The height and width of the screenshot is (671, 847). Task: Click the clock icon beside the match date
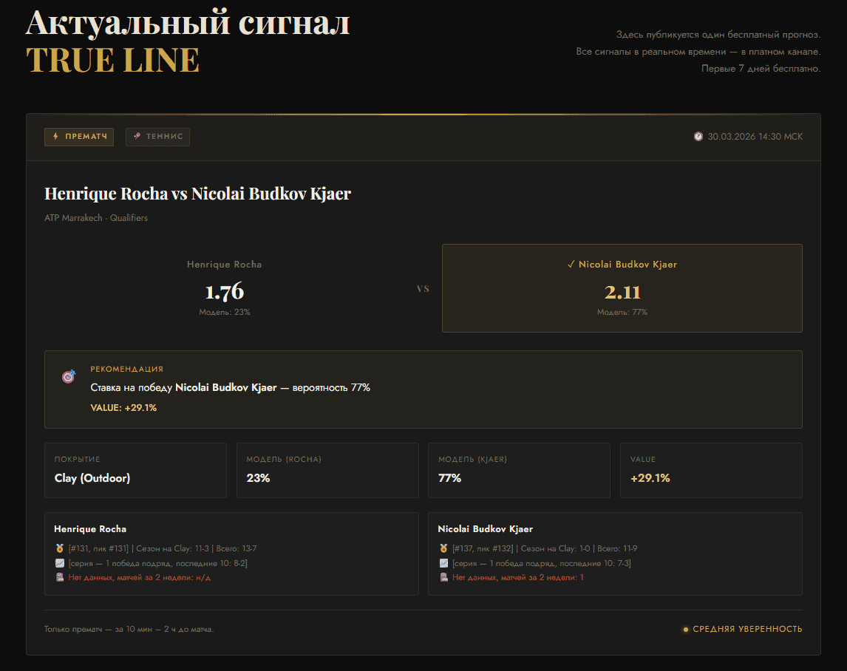(x=697, y=136)
